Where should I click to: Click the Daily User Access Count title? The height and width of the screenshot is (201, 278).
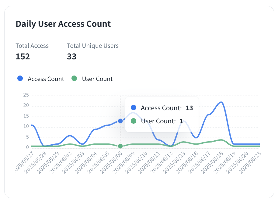[x=63, y=24]
